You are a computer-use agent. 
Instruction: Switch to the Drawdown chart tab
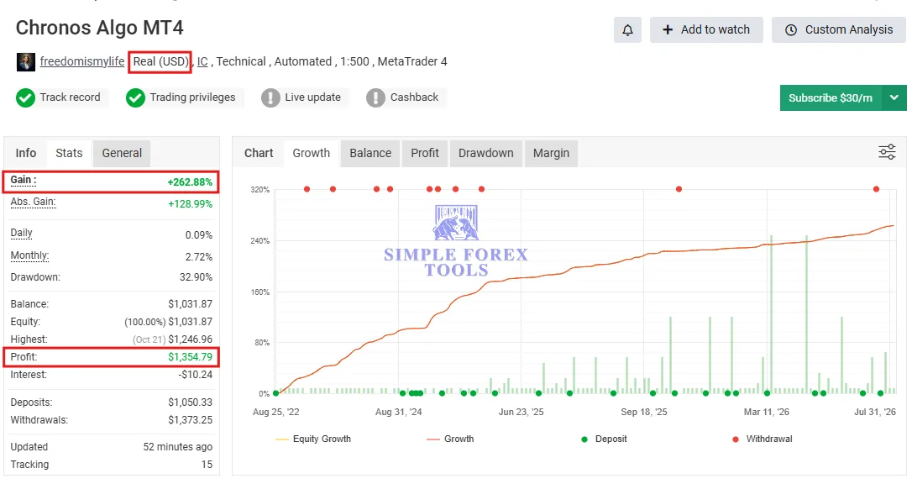tap(485, 153)
